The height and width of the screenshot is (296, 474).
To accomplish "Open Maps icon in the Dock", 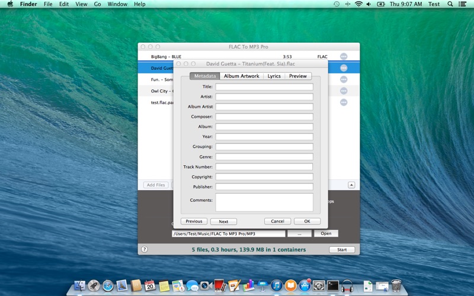I will click(178, 285).
